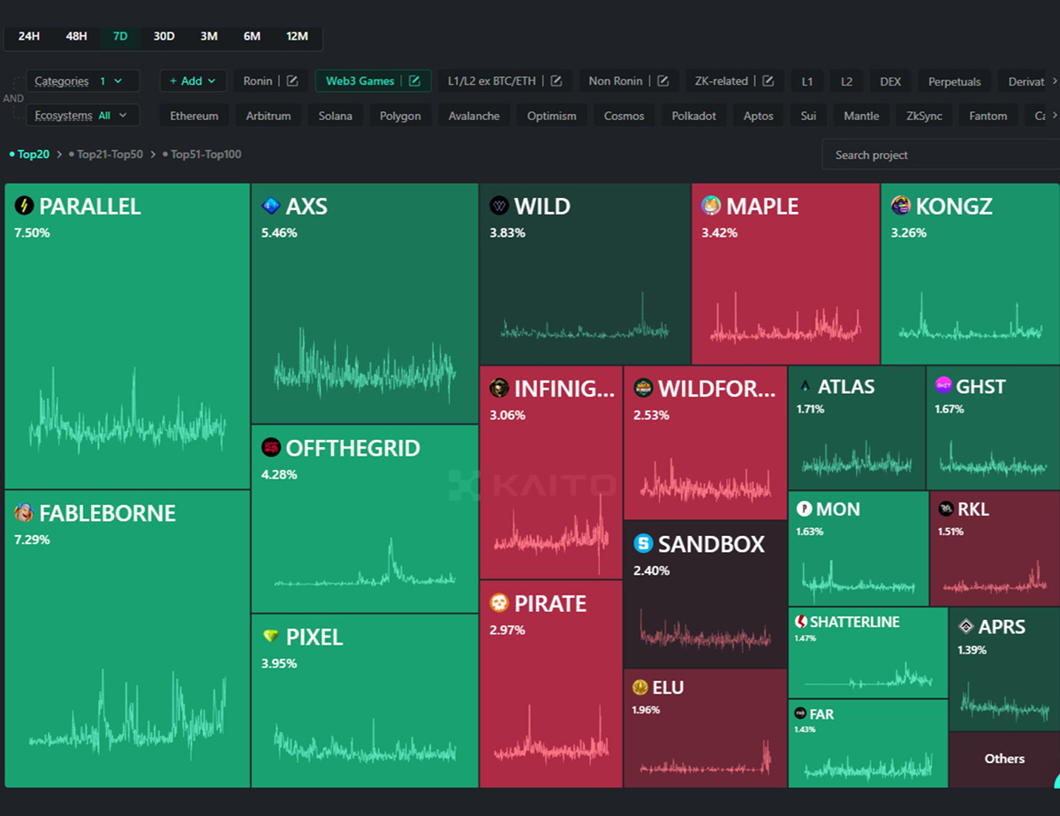The height and width of the screenshot is (816, 1060).
Task: Click the PARALLEL project logo icon
Action: [x=24, y=206]
